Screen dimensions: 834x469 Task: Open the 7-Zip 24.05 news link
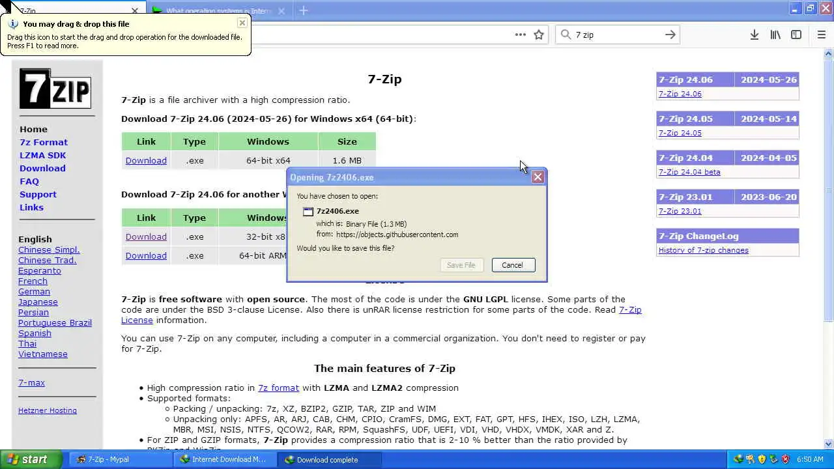[x=680, y=133]
